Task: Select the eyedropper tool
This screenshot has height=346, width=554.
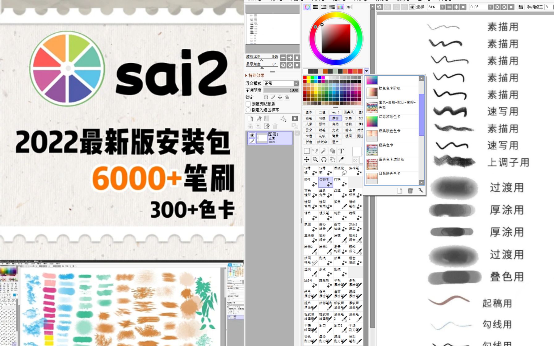Action: (x=341, y=160)
